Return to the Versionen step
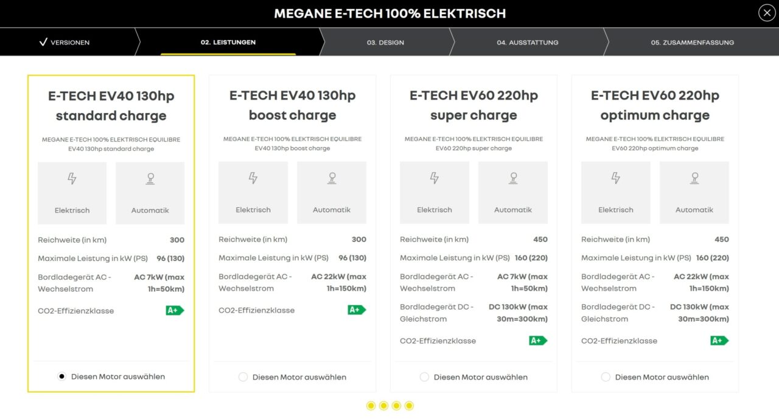 coord(64,43)
